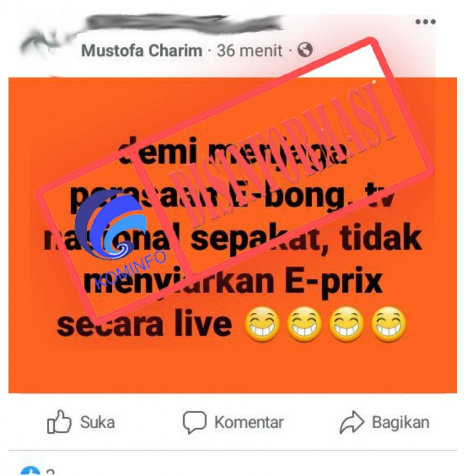This screenshot has width=468, height=476.
Task: Click the blurred name above Mustofa Charim
Action: [x=182, y=22]
